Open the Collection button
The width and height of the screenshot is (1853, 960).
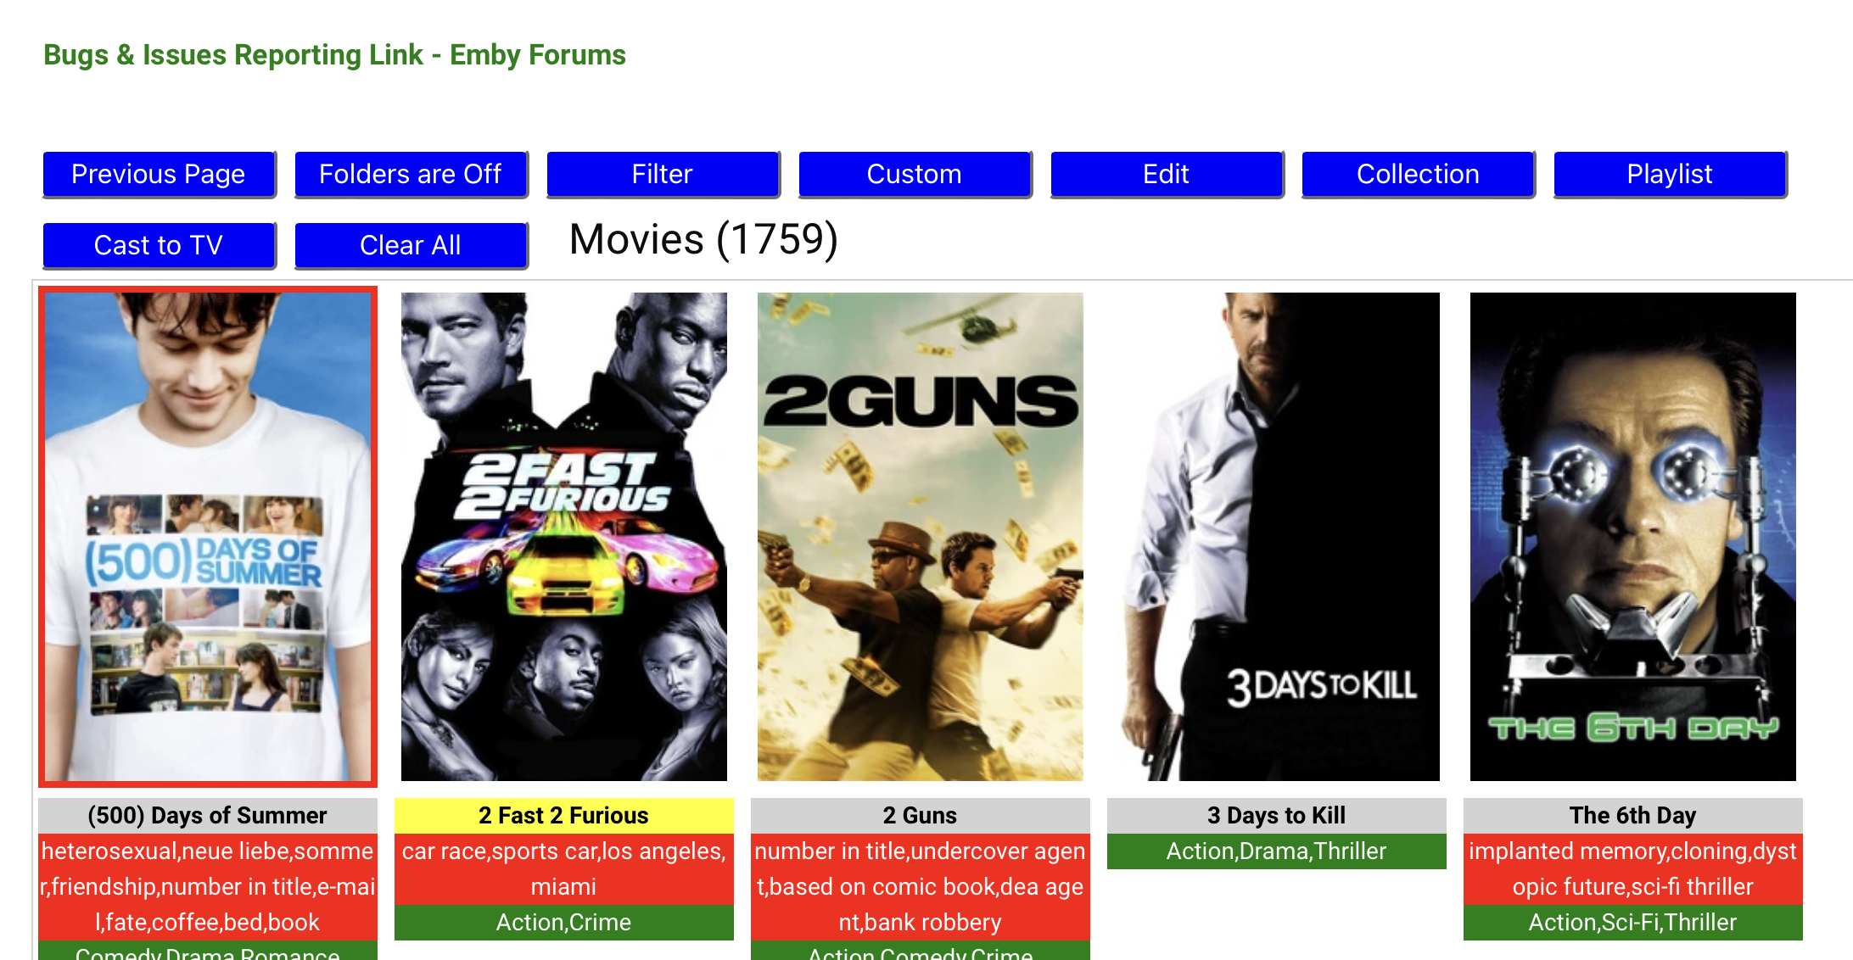point(1418,174)
